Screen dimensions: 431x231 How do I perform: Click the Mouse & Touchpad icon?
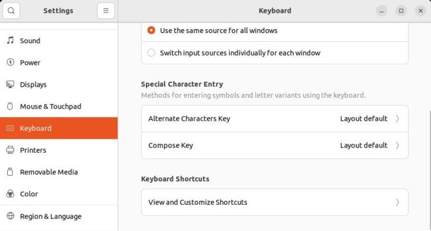tap(10, 106)
